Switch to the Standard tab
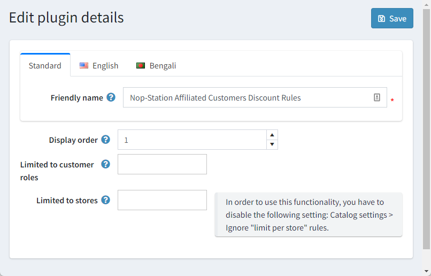Screen dimensions: 431x276 [x=45, y=65]
